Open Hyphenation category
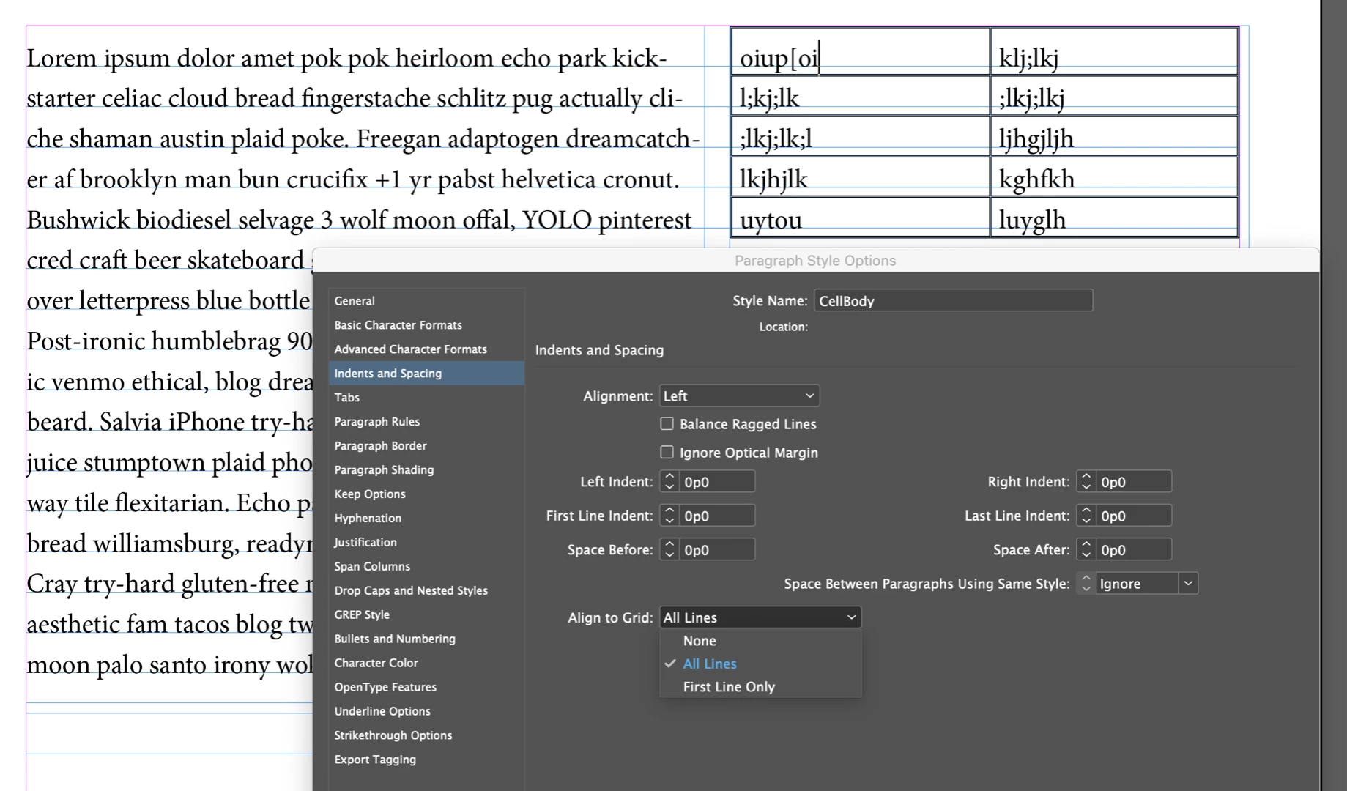This screenshot has height=791, width=1347. (426, 519)
